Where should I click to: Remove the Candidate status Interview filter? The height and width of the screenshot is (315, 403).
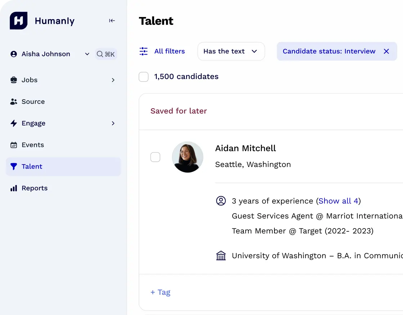386,51
